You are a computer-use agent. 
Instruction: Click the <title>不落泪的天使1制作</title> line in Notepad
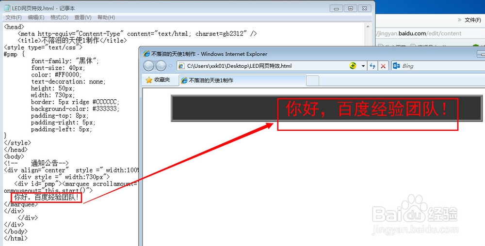pos(72,40)
